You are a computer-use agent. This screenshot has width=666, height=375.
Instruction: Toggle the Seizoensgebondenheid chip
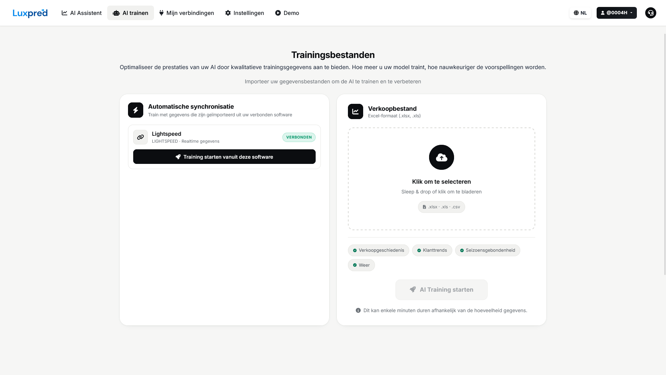point(487,250)
